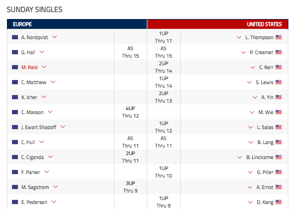Expand the chevron next to P. Creamer

tap(243, 52)
